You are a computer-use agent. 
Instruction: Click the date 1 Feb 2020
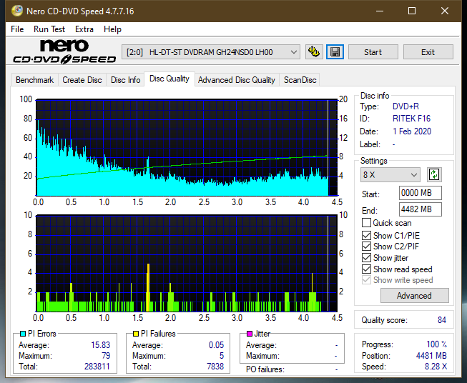click(412, 131)
